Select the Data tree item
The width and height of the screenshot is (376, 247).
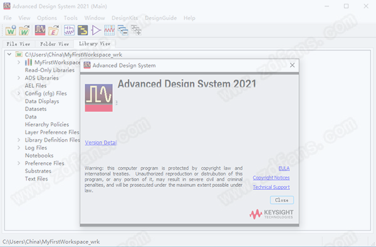click(31, 117)
